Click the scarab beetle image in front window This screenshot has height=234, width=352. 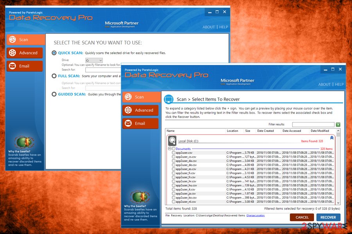tap(140, 197)
